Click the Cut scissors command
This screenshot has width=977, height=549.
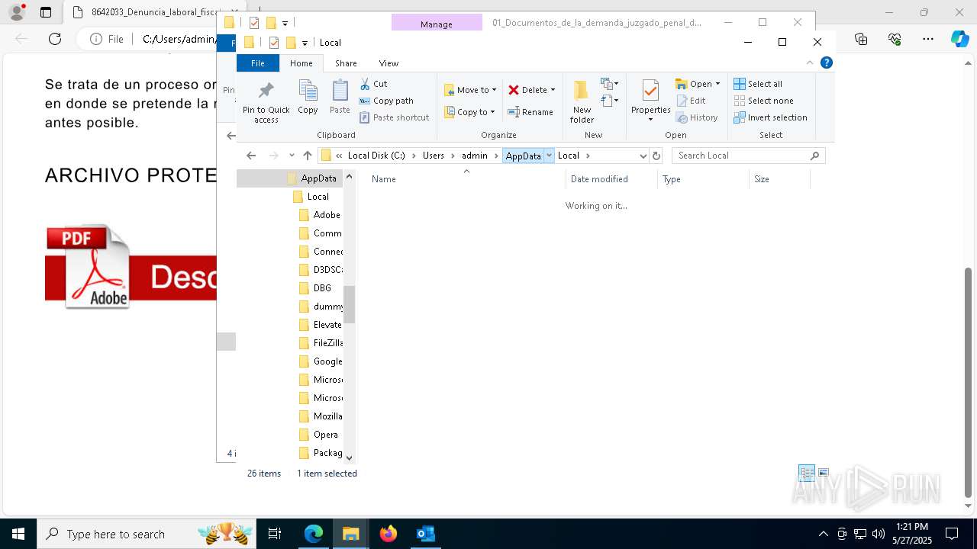pyautogui.click(x=374, y=84)
